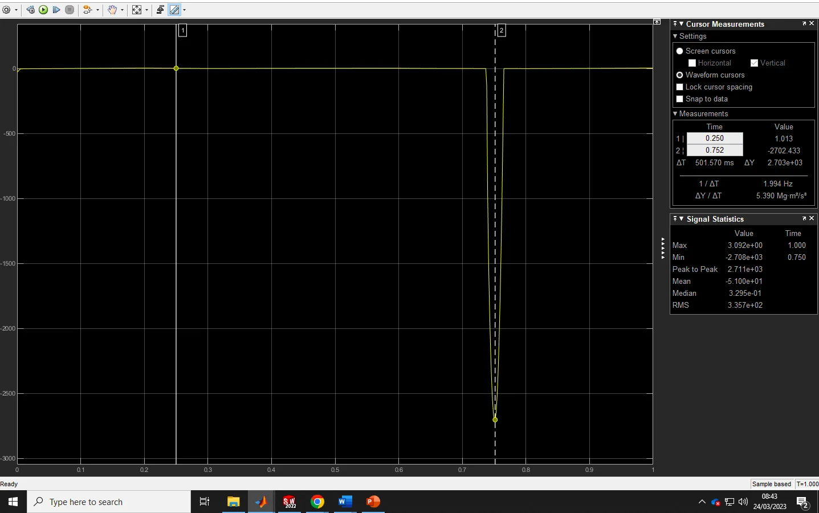Click cursor 2 time field 0.752
Screen dimensions: 819x513
pyautogui.click(x=715, y=150)
